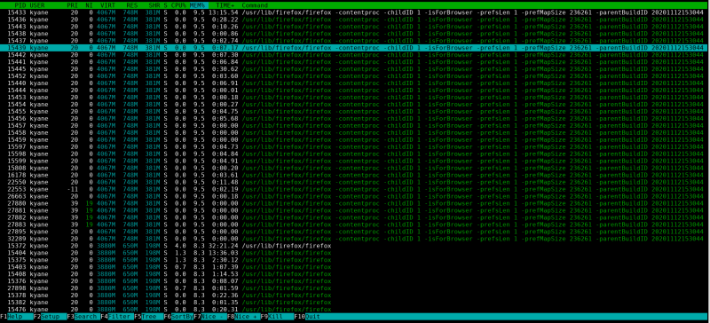Activate F3 Search in the footer
The image size is (710, 323).
[83, 317]
